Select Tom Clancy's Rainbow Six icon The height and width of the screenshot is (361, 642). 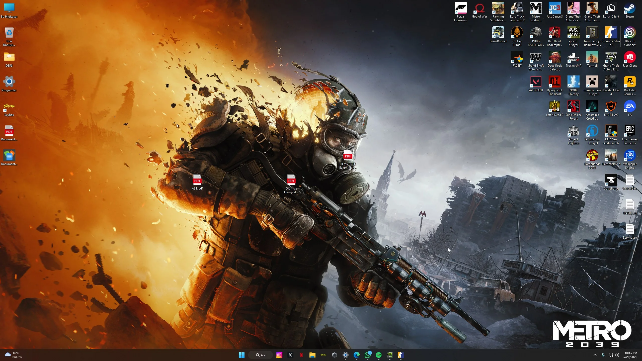(592, 36)
